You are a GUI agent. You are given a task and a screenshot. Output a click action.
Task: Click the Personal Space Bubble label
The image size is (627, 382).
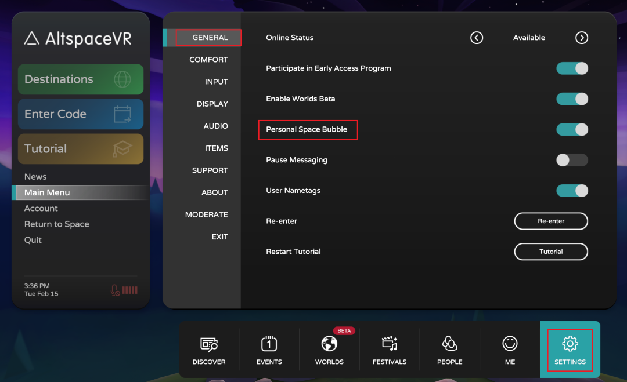pyautogui.click(x=307, y=129)
